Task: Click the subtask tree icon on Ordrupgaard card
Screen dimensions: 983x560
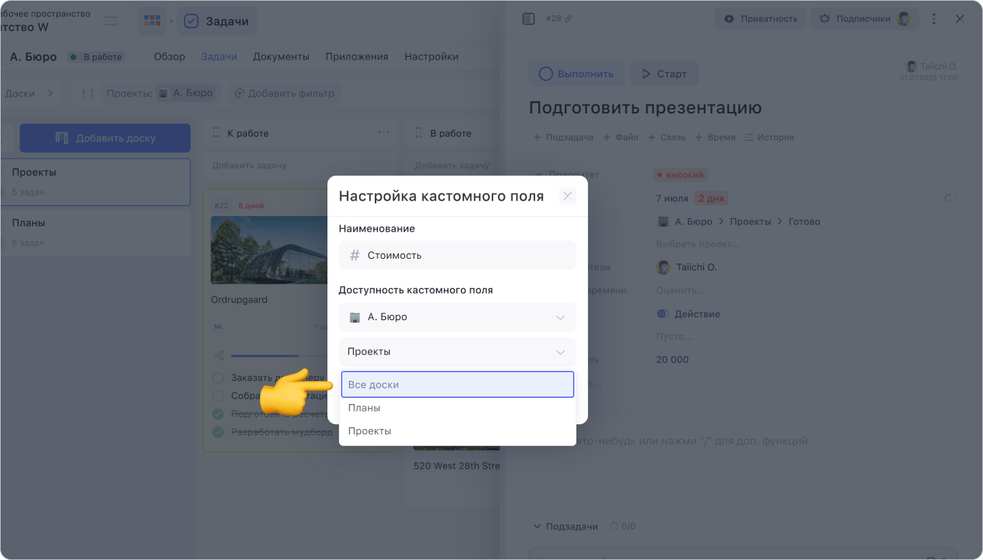Action: 219,355
